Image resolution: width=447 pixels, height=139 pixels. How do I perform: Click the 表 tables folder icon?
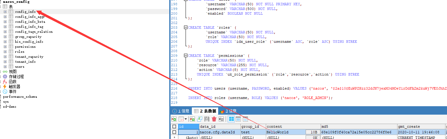[5, 7]
